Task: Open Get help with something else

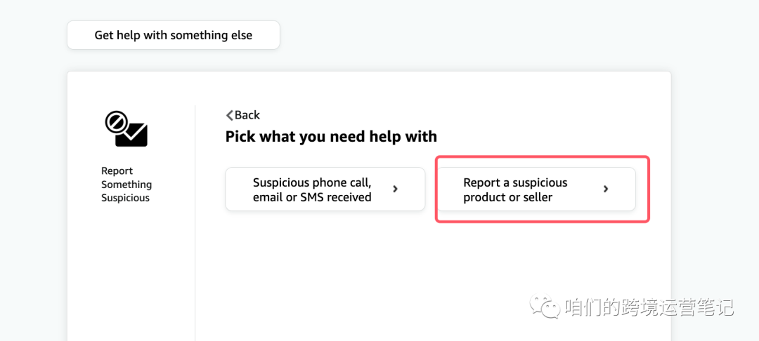Action: point(174,35)
